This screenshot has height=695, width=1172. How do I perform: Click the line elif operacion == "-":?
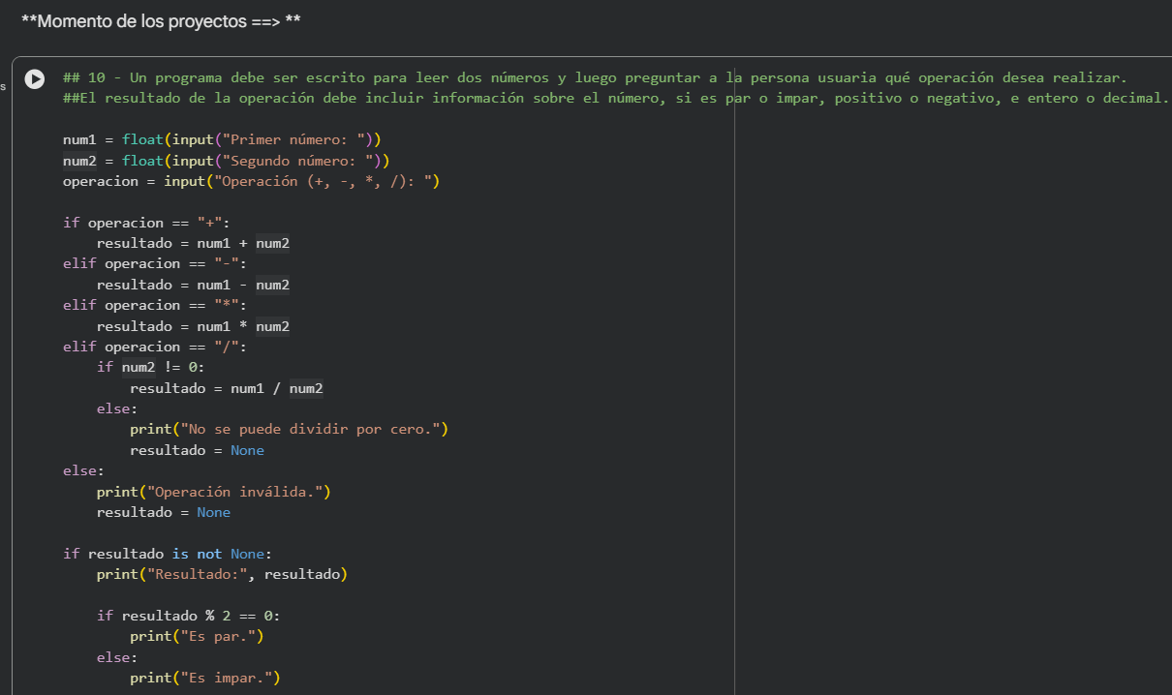[x=155, y=263]
